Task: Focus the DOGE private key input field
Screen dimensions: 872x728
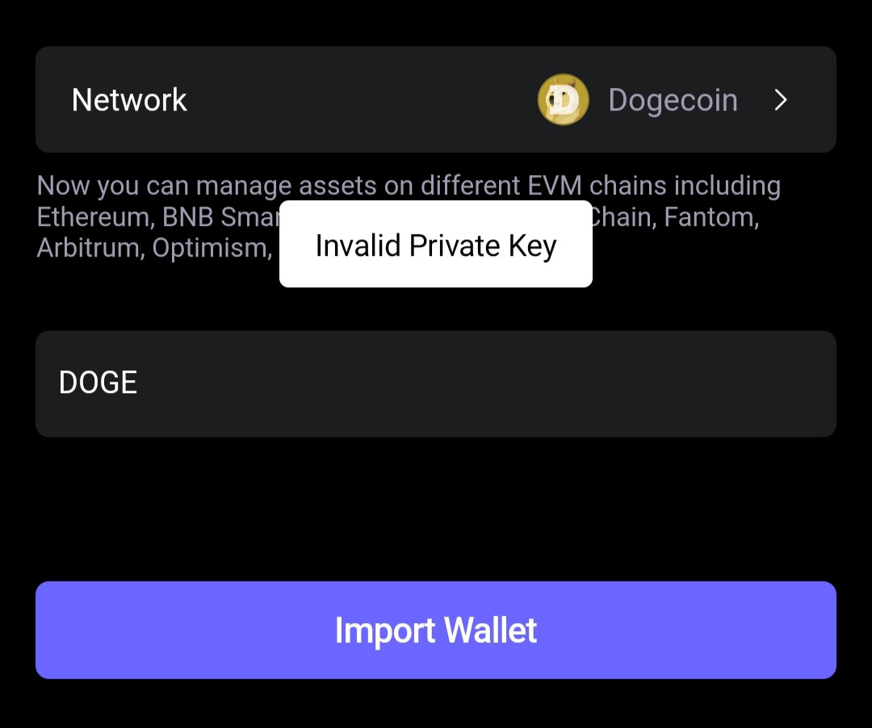Action: click(436, 384)
